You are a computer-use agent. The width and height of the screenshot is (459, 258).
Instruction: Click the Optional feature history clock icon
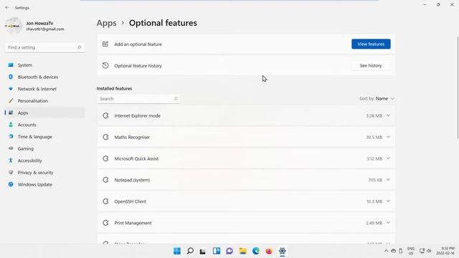tap(105, 65)
